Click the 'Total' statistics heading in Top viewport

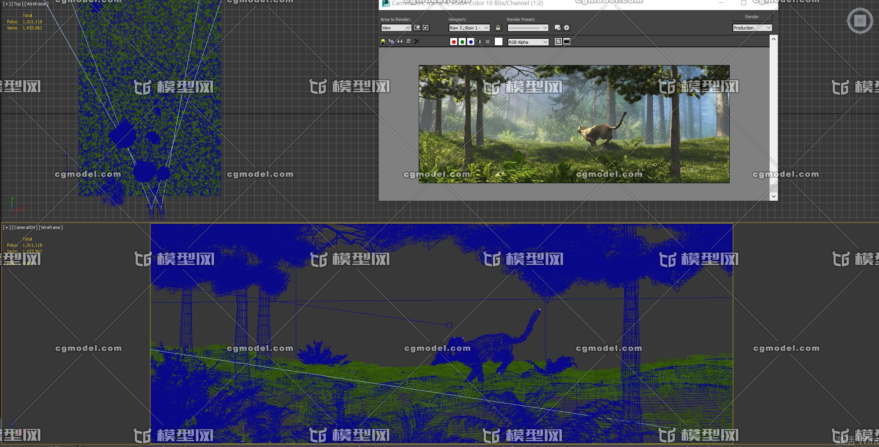27,15
